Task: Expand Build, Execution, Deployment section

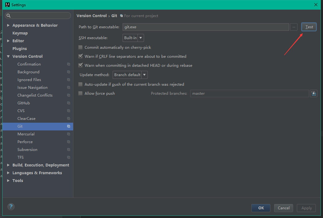Action: coord(8,165)
